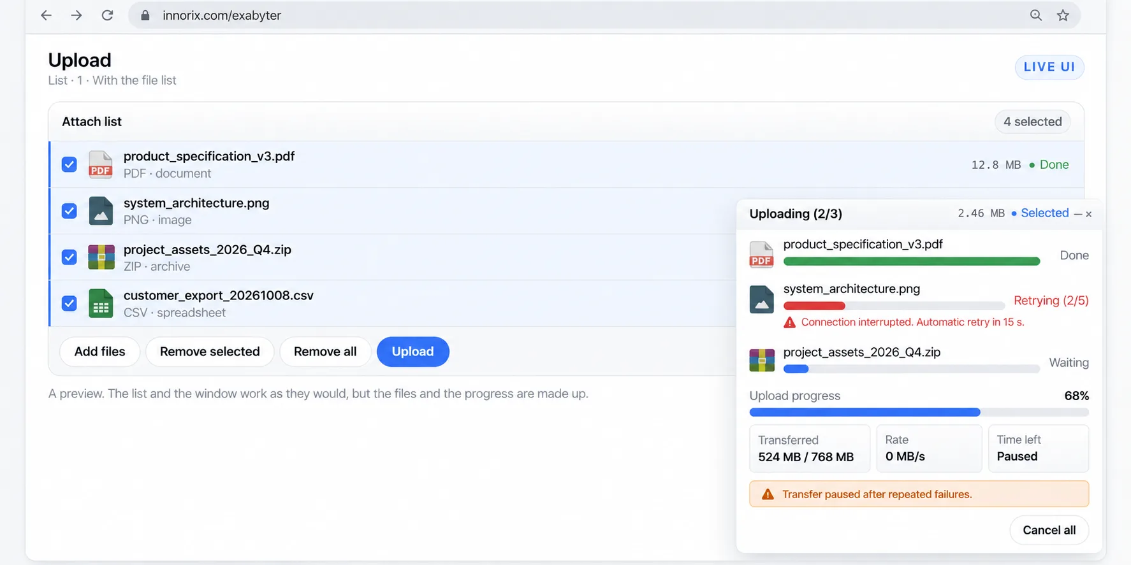Click progress bar of project_assets_2026_Q4.zip
The height and width of the screenshot is (565, 1131).
(912, 369)
